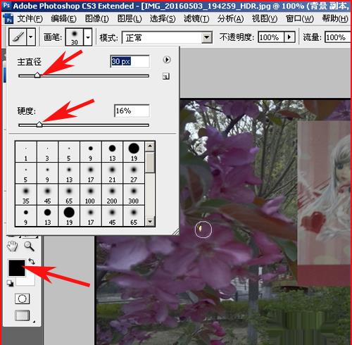Select the soft round 17 brush in second row
This screenshot has height=345, width=352.
pyautogui.click(x=91, y=173)
